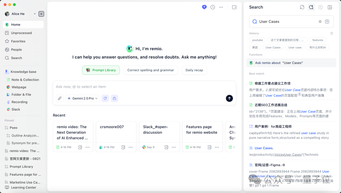Open the three-dot menu on the crsmoore007 card
This screenshot has height=193, width=341.
coord(130,147)
